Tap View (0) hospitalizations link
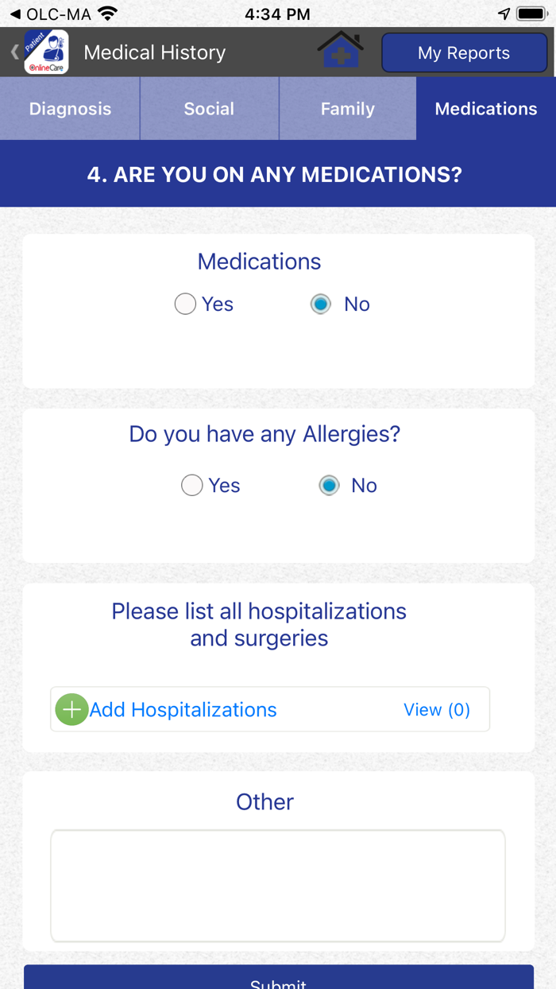The image size is (556, 989). [x=438, y=709]
